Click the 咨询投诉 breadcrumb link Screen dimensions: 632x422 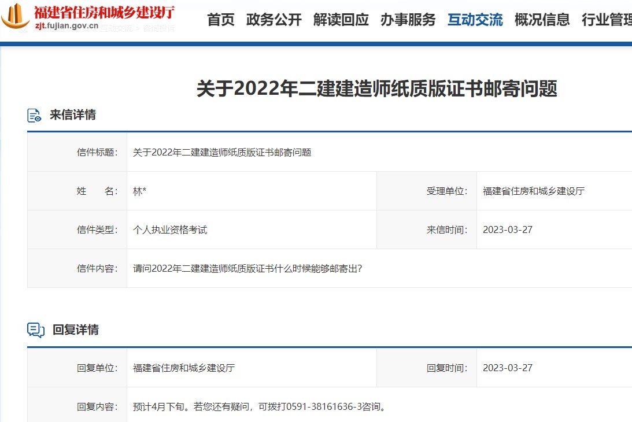coord(158,28)
